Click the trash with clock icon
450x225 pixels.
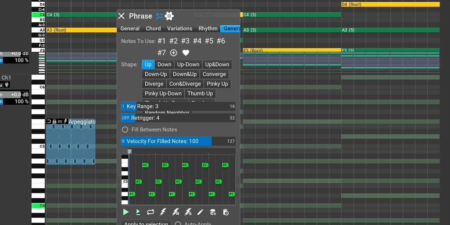click(225, 212)
